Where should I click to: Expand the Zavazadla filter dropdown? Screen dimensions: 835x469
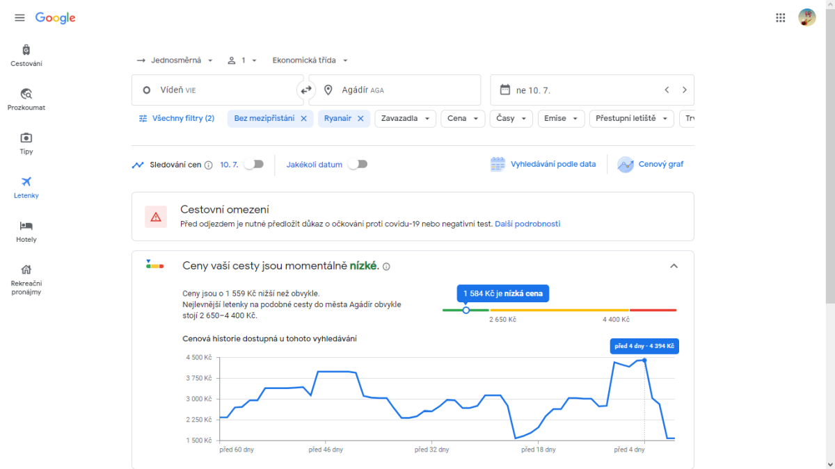pyautogui.click(x=406, y=119)
